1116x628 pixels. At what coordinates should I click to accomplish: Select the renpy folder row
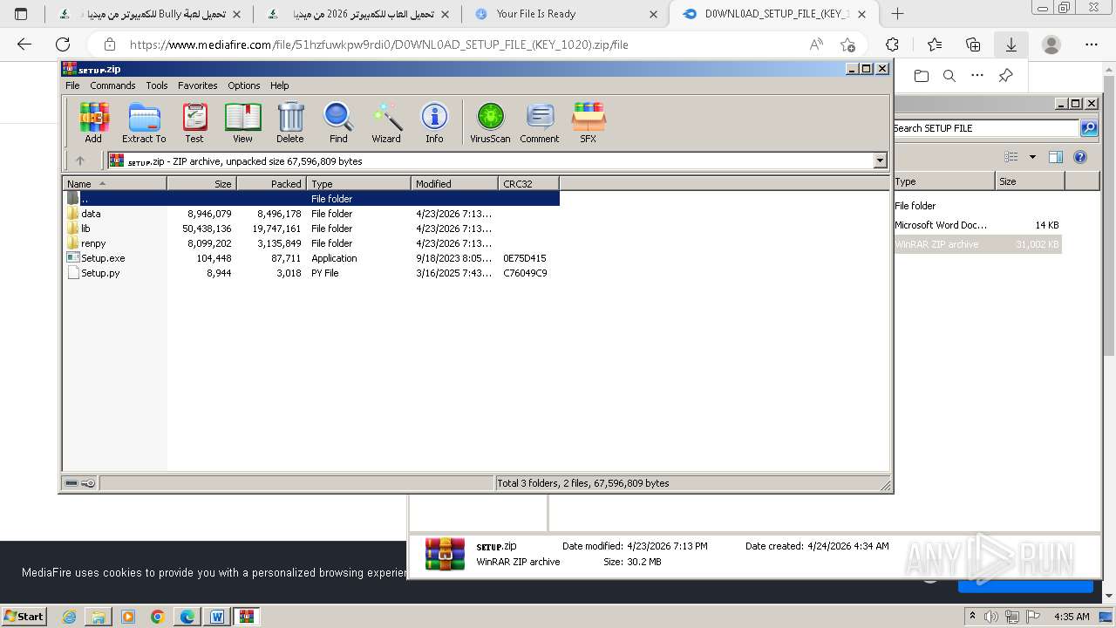(x=311, y=243)
